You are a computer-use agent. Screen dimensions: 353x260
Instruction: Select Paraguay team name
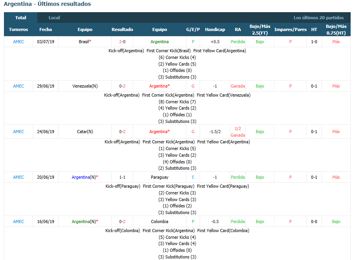tap(160, 177)
